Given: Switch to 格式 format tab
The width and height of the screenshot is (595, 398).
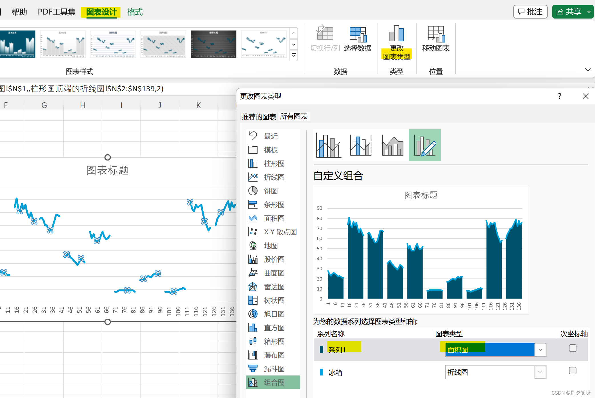Looking at the screenshot, I should tap(135, 12).
